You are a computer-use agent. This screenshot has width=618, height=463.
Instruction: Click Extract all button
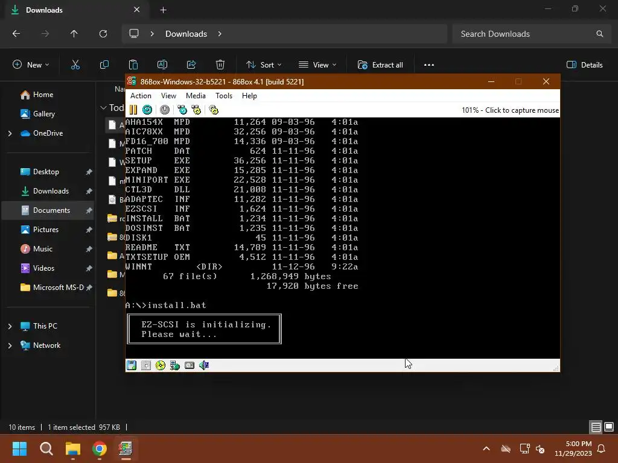pos(380,65)
